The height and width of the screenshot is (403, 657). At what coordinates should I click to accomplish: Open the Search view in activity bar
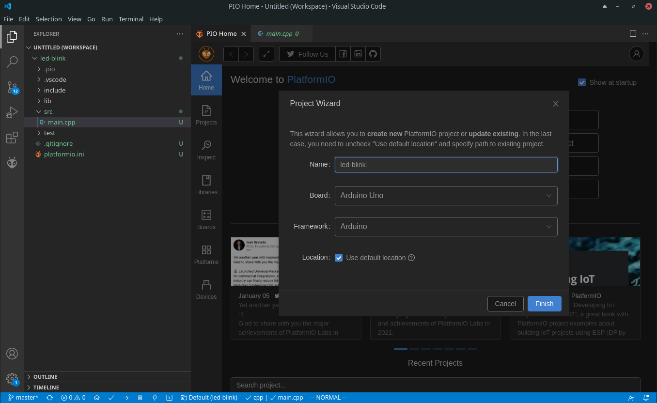[12, 62]
